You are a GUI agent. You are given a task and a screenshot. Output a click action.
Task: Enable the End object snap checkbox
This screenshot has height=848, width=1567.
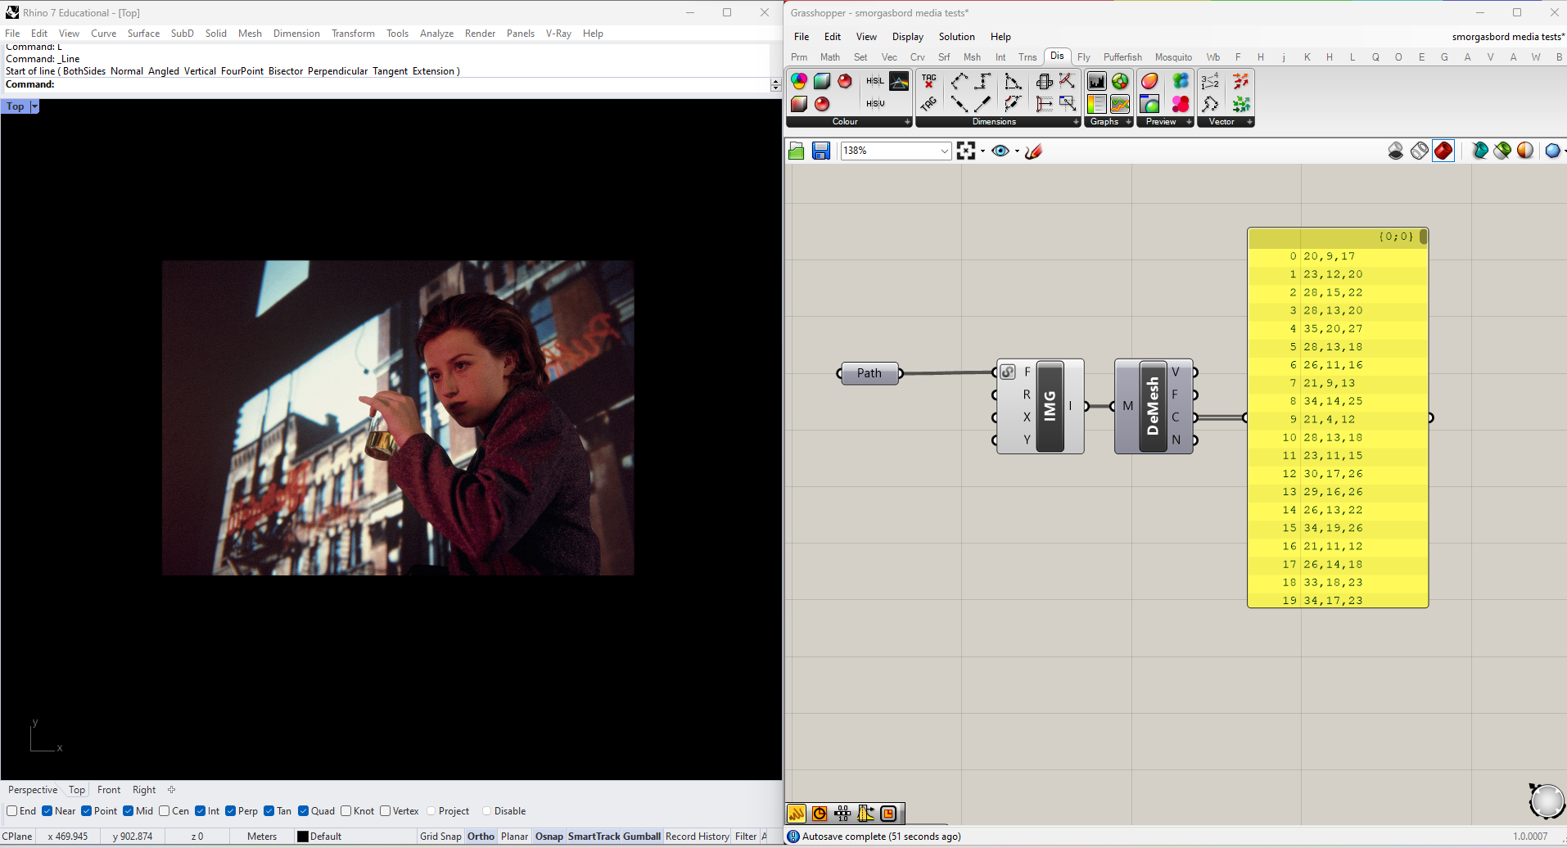tap(12, 811)
